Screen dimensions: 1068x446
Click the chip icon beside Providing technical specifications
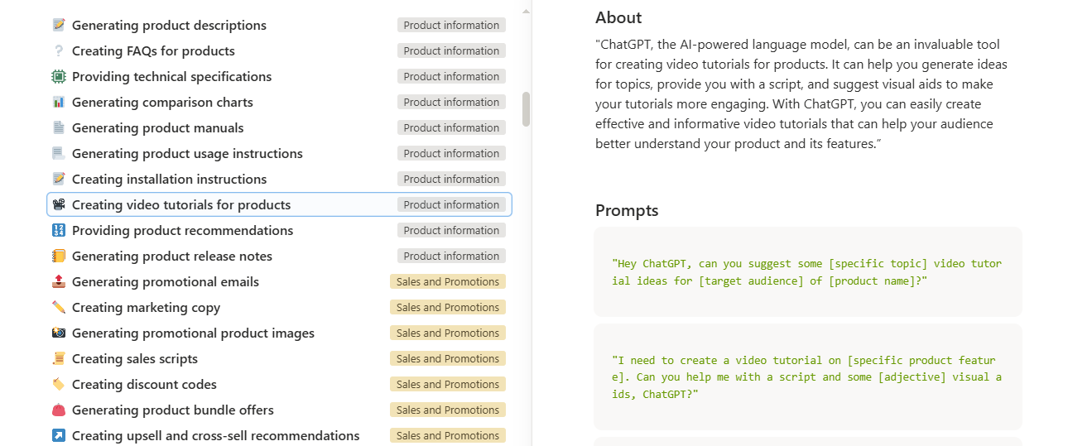[x=58, y=76]
